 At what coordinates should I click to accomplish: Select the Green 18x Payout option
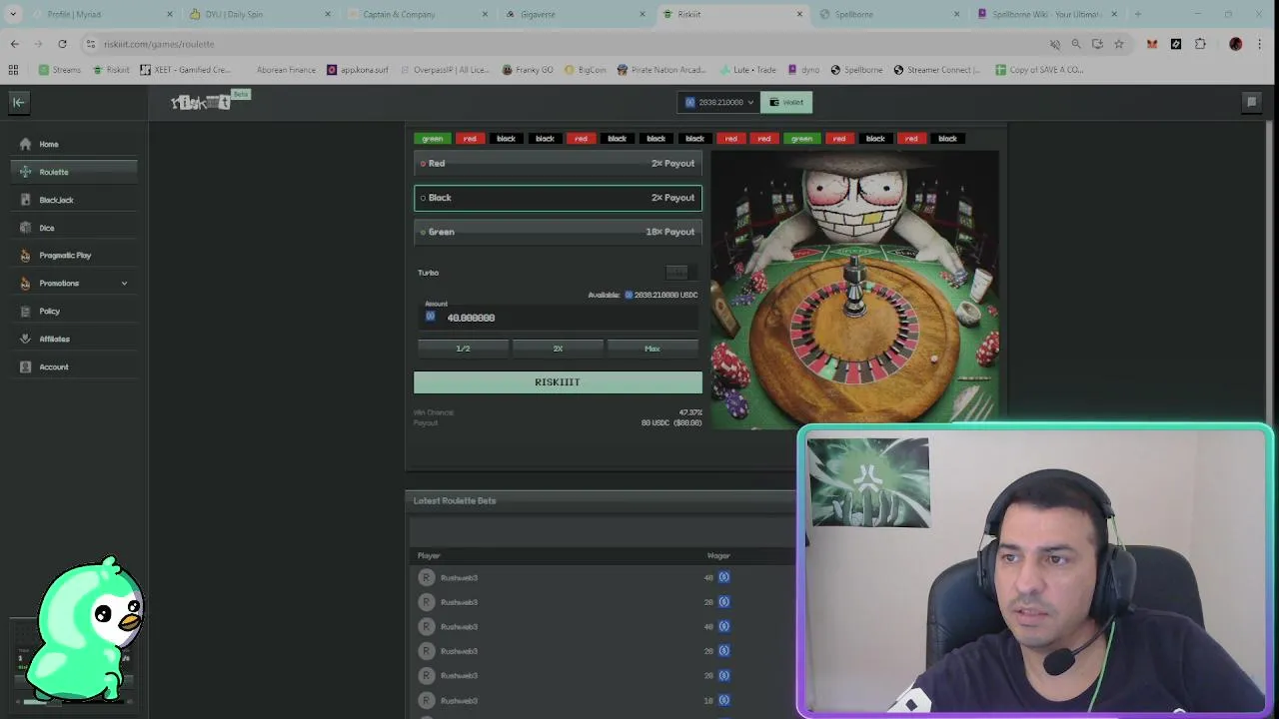pyautogui.click(x=558, y=232)
